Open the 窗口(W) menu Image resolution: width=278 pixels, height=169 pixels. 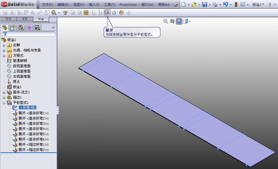pos(147,5)
